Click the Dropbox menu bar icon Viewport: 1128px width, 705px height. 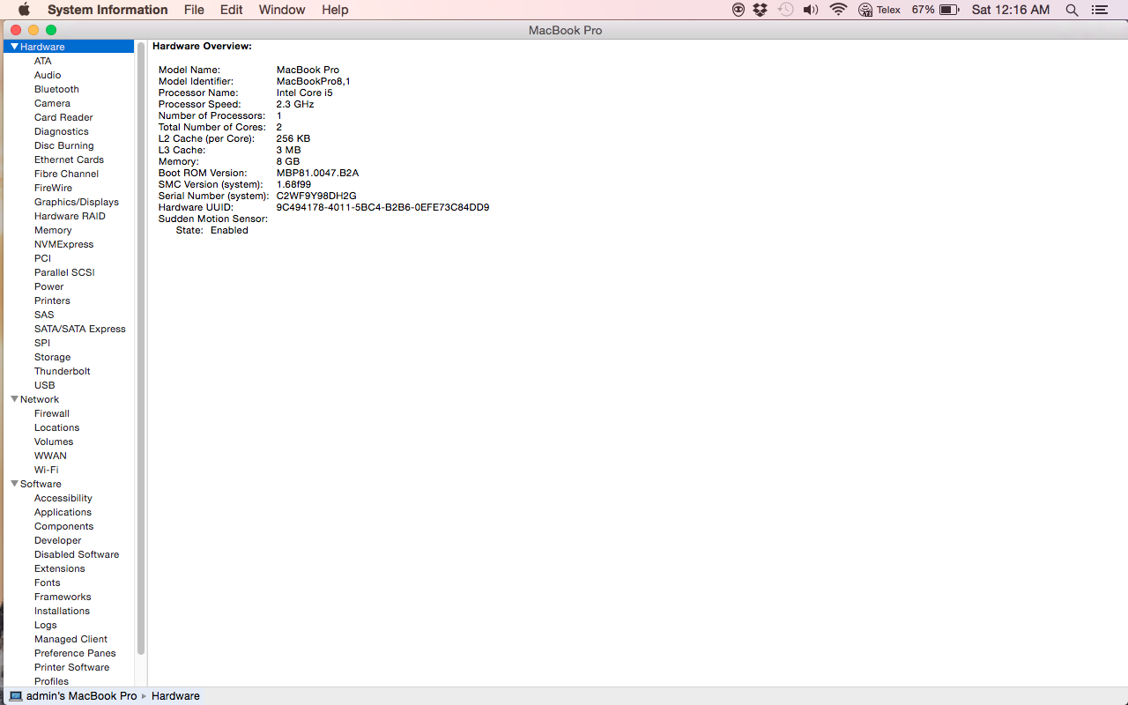761,10
